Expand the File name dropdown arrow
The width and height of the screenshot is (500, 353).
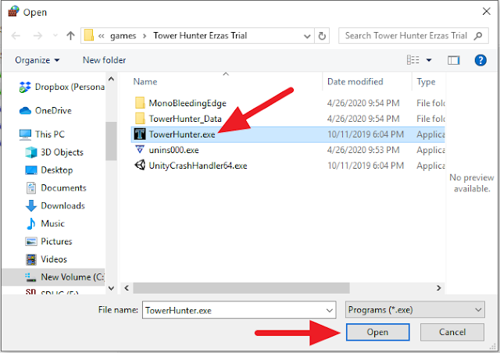(330, 310)
